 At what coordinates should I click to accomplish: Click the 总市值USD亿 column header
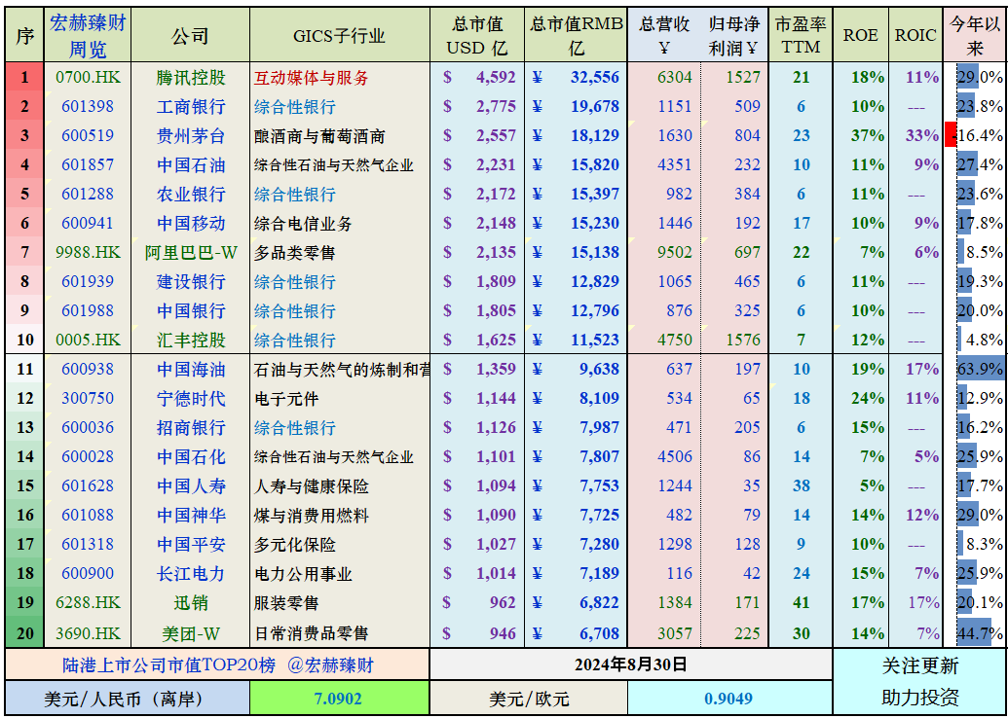click(x=476, y=31)
